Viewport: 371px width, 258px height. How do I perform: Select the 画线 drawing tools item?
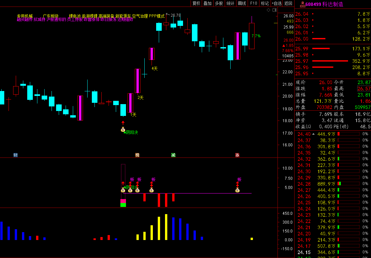tap(242, 3)
